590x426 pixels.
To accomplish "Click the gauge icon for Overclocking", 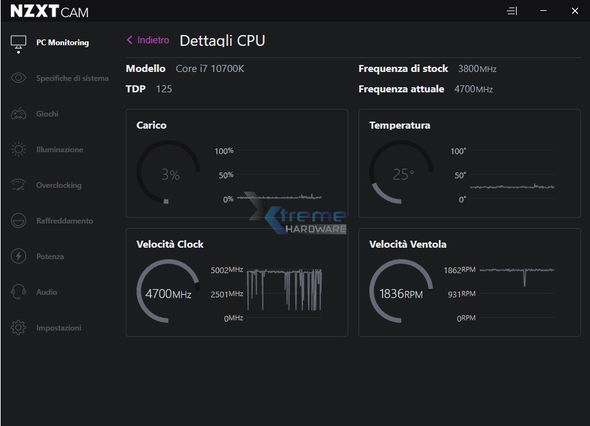I will pos(18,185).
